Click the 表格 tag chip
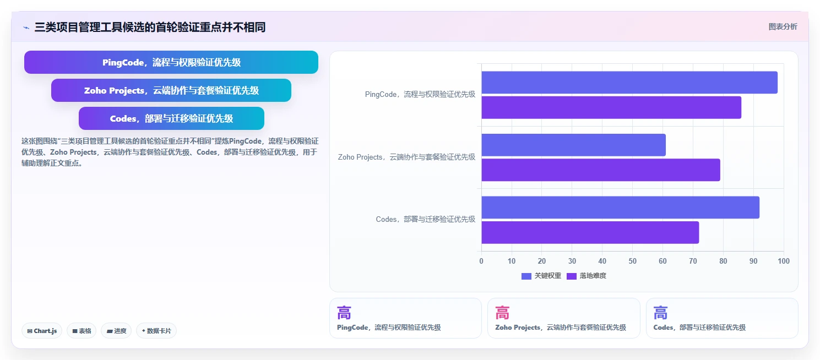 pos(82,331)
